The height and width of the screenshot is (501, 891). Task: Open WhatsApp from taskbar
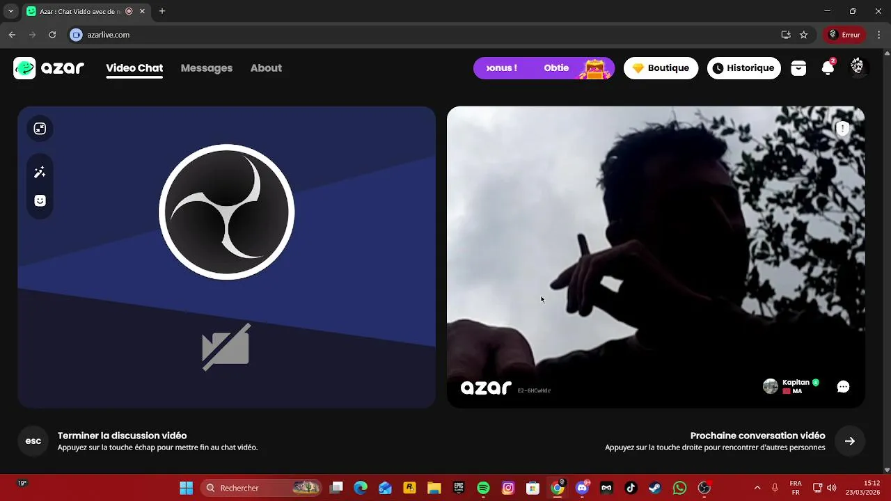coord(680,488)
